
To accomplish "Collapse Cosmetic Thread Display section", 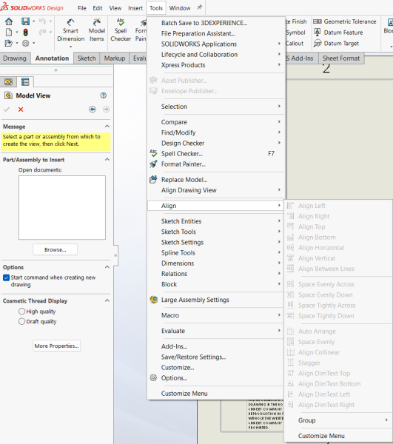I will coord(107,300).
